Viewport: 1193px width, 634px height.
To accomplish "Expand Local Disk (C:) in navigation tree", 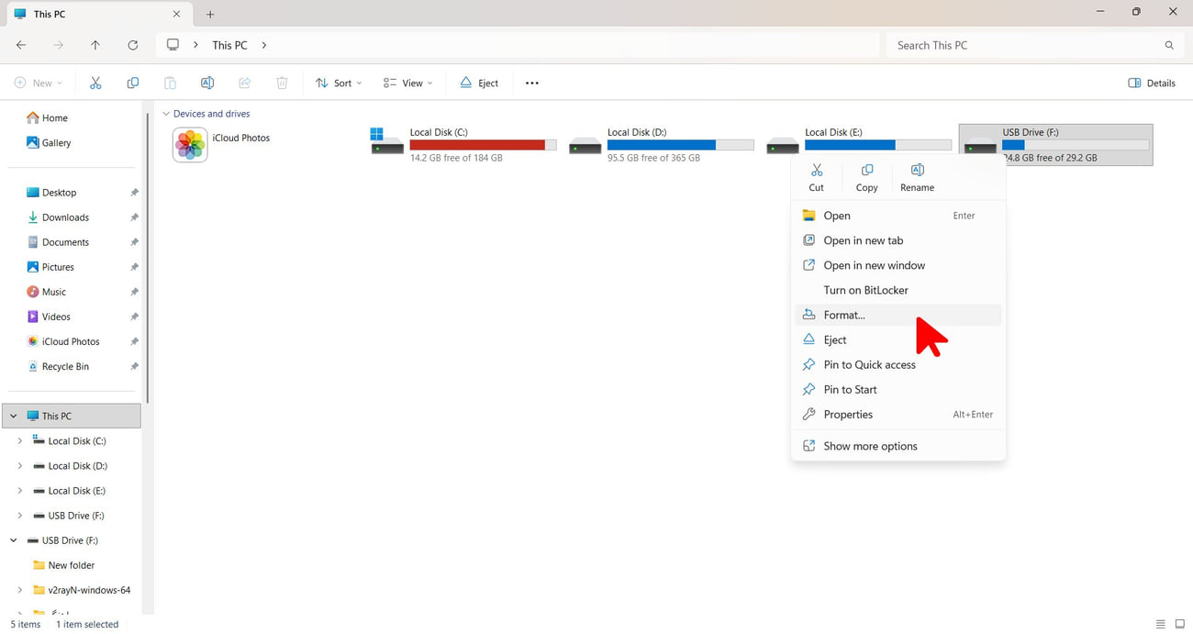I will click(20, 441).
